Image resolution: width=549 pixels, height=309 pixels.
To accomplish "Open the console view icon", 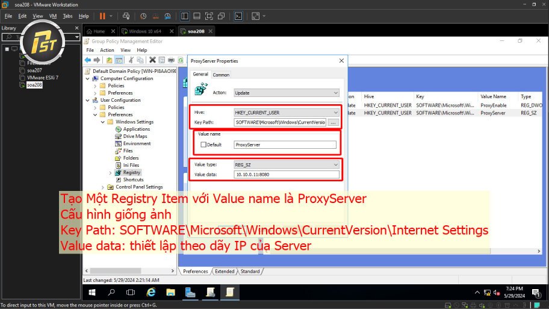I will tap(238, 16).
